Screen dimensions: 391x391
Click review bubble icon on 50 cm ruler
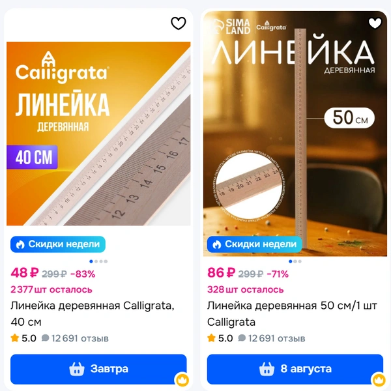(242, 338)
